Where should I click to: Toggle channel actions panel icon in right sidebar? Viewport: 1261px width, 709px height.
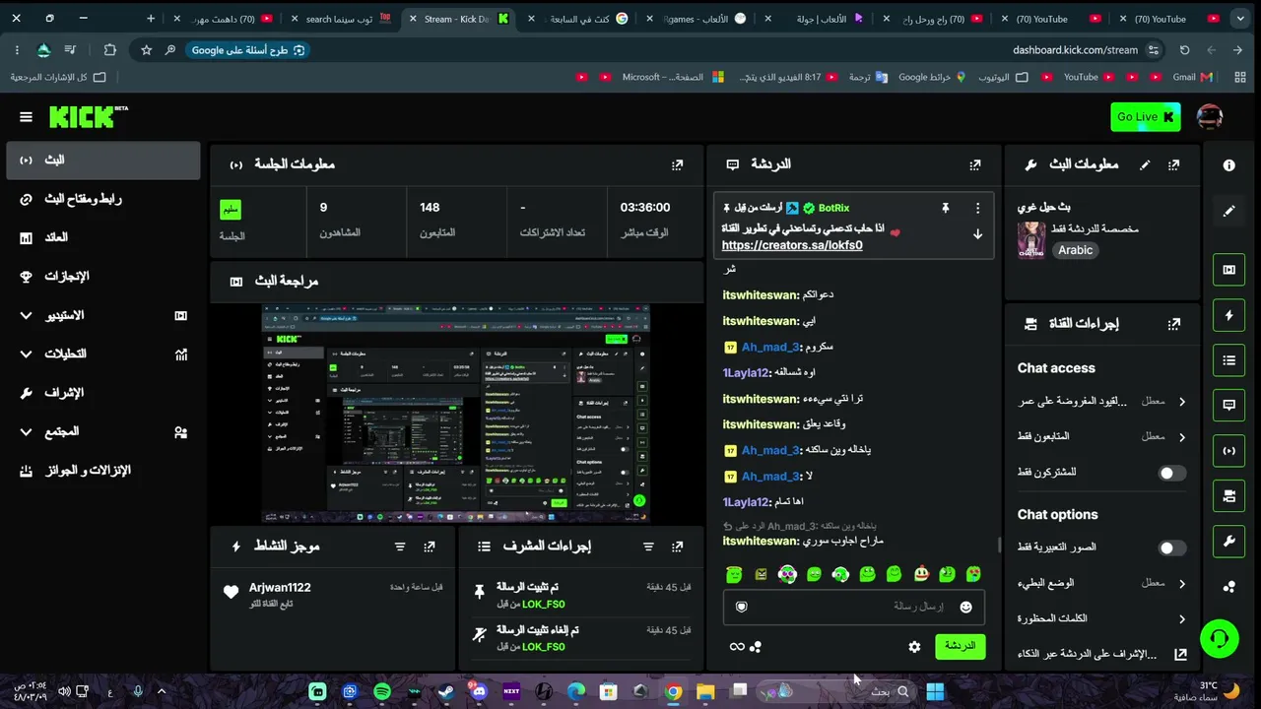pyautogui.click(x=1228, y=496)
